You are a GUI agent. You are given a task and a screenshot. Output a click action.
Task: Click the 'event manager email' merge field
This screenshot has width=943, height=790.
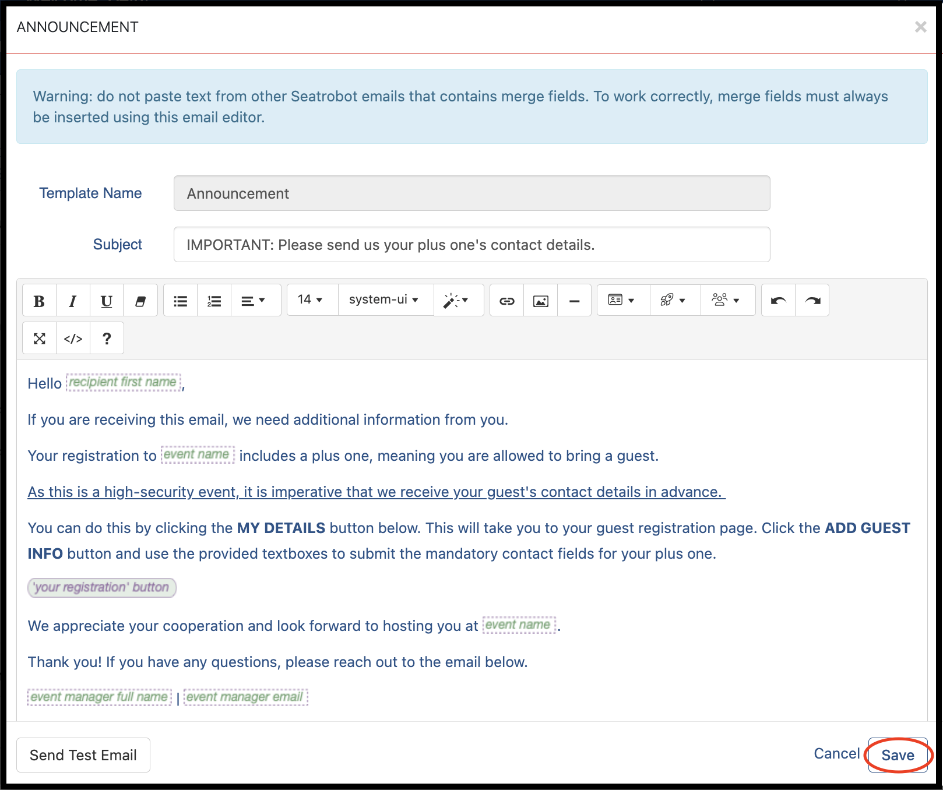click(x=246, y=697)
